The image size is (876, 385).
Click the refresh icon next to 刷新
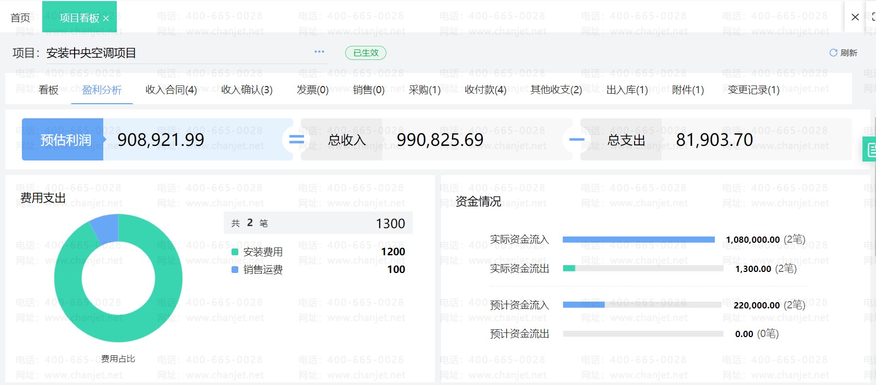[833, 53]
